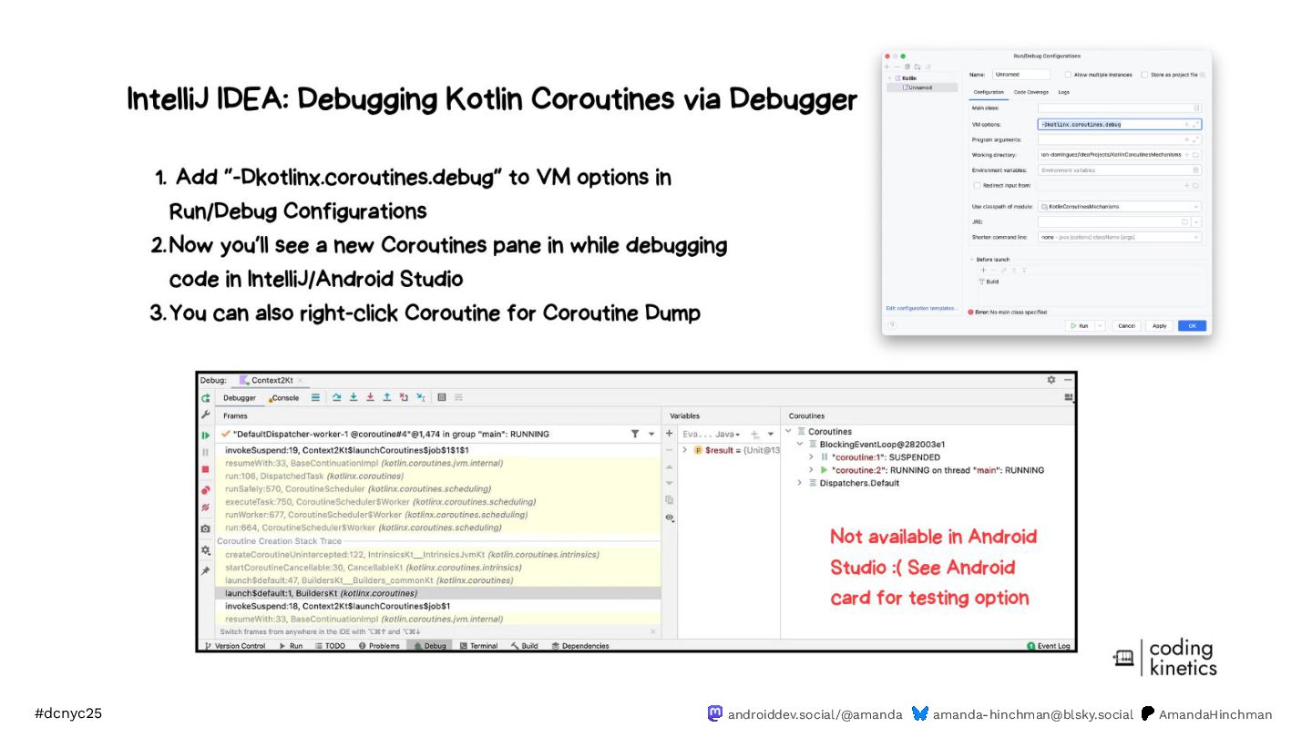Open the Build tool window
This screenshot has width=1312, height=738.
pos(525,646)
